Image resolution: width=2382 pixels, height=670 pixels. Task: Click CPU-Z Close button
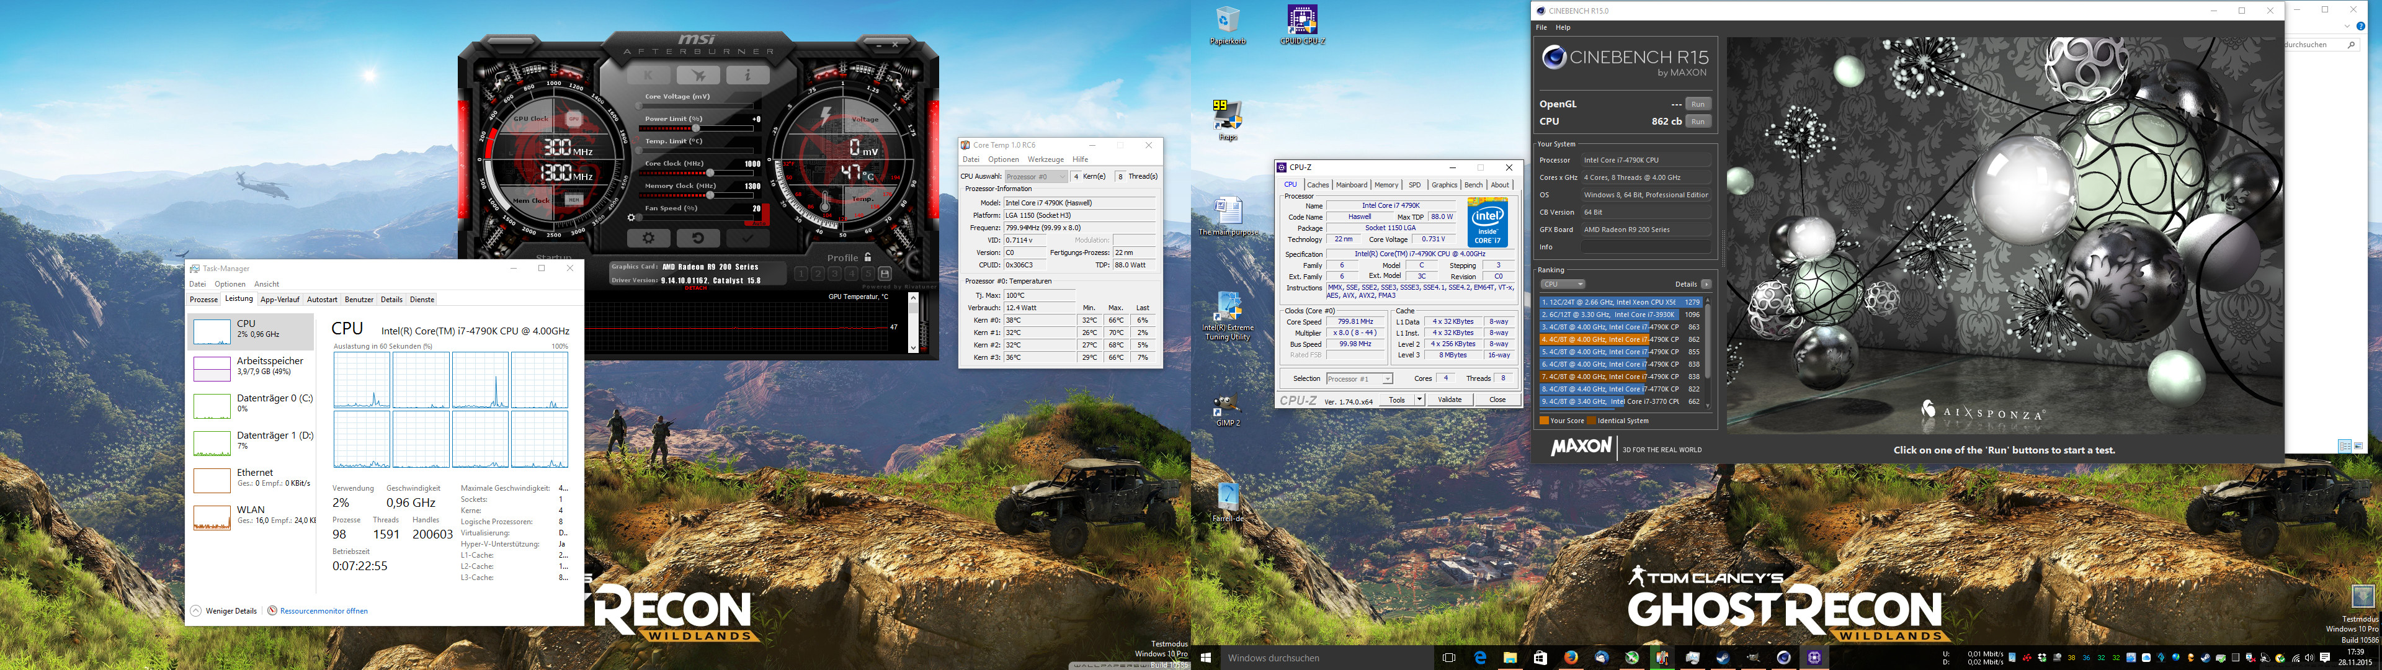(x=1497, y=400)
